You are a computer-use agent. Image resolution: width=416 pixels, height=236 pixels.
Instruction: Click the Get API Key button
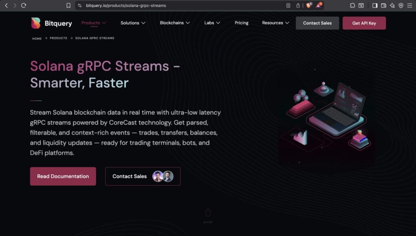point(364,23)
